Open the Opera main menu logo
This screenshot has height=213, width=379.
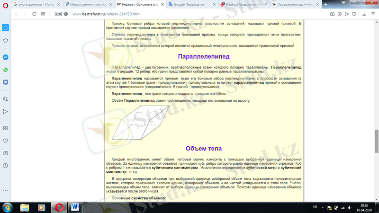5,5
